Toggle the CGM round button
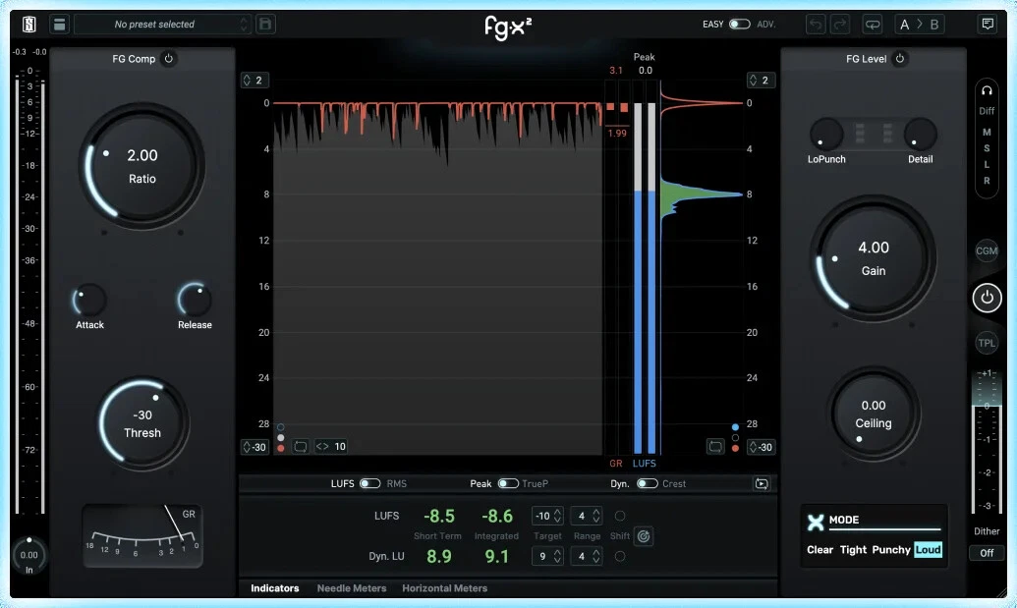Image resolution: width=1017 pixels, height=608 pixels. click(987, 250)
